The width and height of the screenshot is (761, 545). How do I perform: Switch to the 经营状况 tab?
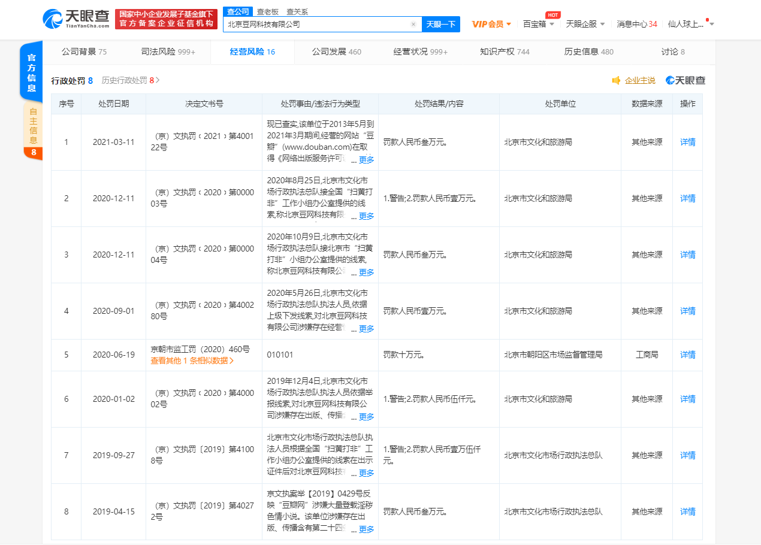(x=420, y=52)
